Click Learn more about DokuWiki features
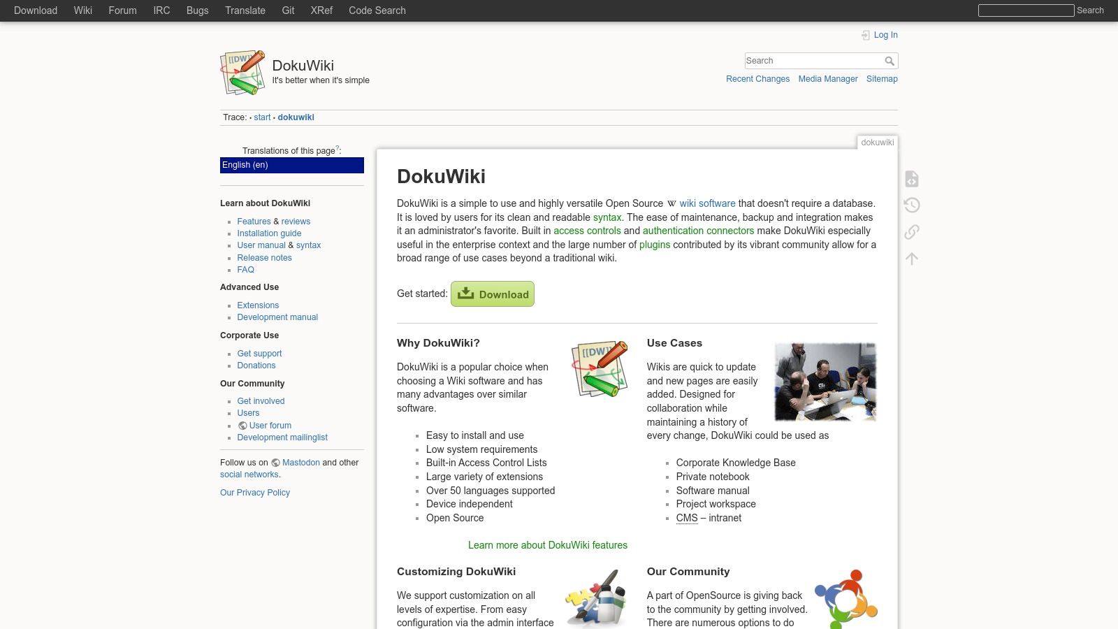This screenshot has height=629, width=1118. click(x=548, y=545)
